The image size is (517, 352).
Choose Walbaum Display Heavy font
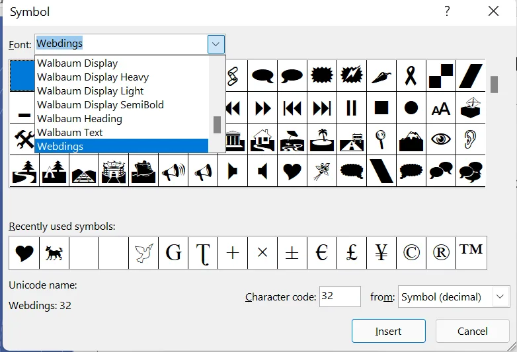click(x=122, y=77)
